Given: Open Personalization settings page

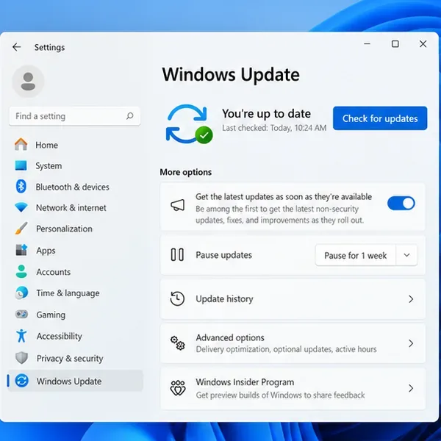Looking at the screenshot, I should pyautogui.click(x=64, y=229).
